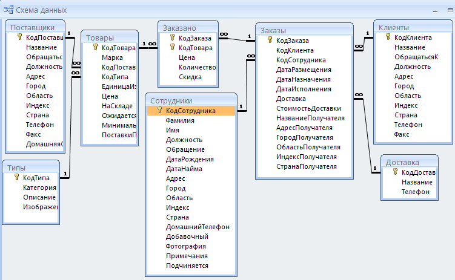Select the Фамилия field in Сотрудники
The width and height of the screenshot is (455, 280).
coord(180,120)
